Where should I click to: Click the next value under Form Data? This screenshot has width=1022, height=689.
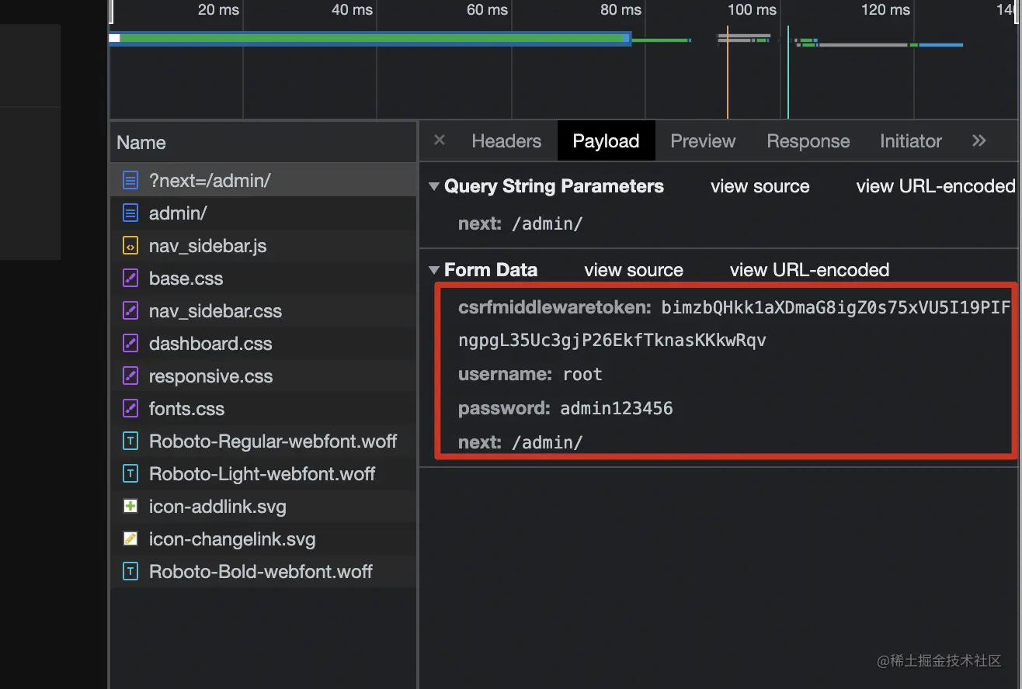point(547,443)
